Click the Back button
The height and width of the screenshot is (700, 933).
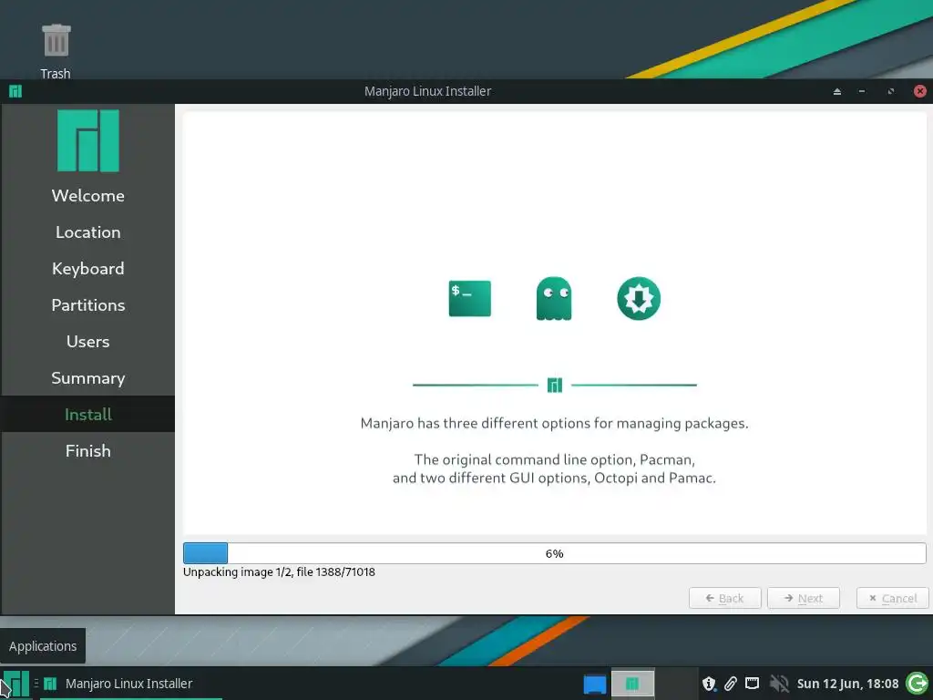[x=724, y=598]
